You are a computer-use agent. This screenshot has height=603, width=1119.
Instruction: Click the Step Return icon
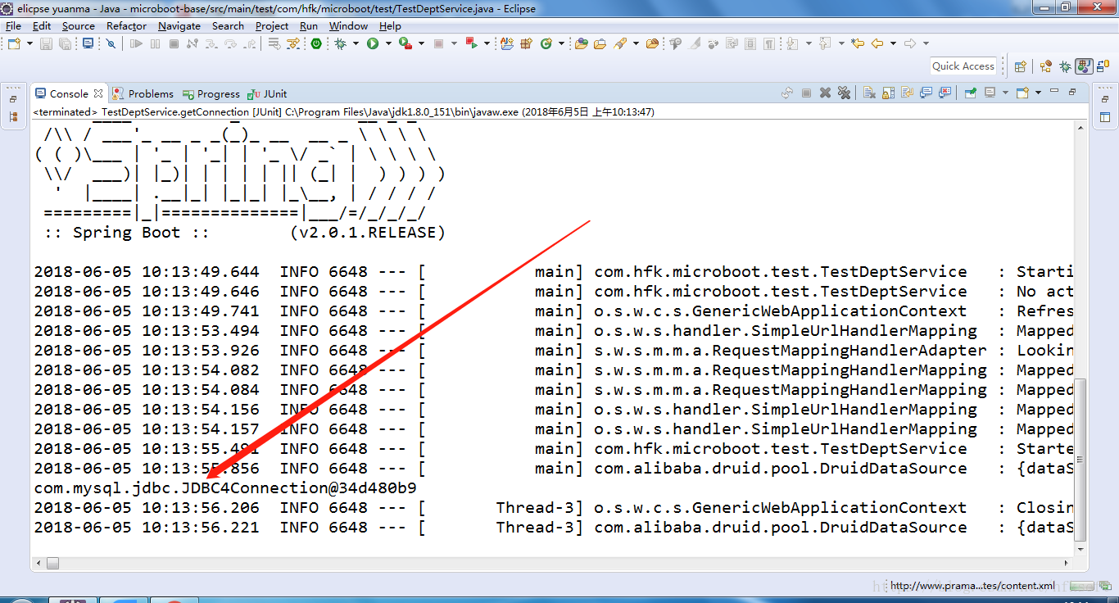pos(250,43)
